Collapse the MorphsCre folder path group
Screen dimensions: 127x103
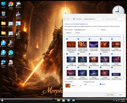pyautogui.click(x=66, y=37)
